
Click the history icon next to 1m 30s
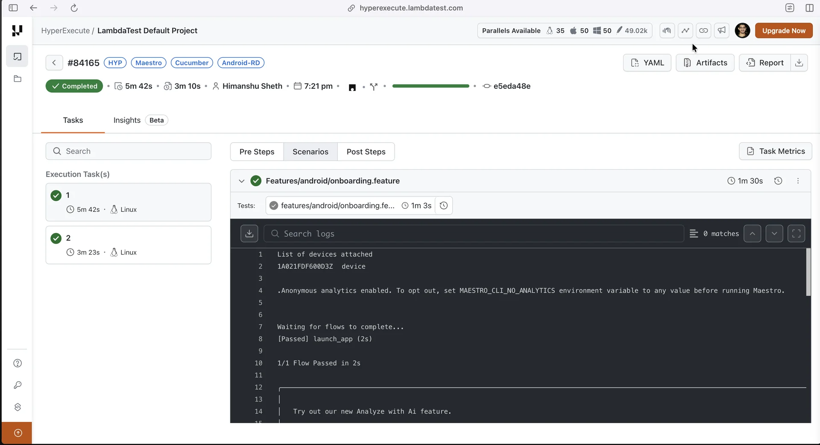point(778,181)
